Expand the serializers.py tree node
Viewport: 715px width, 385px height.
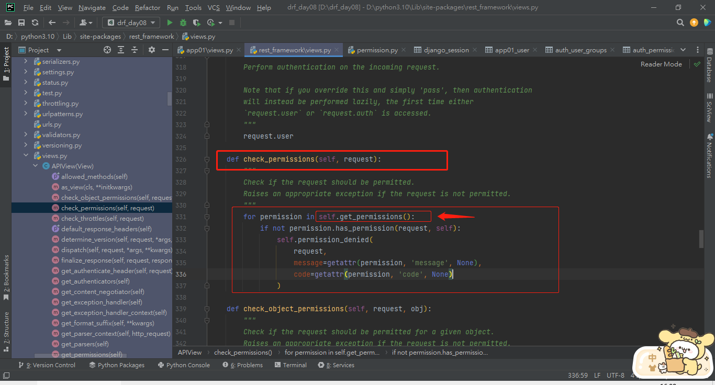26,62
